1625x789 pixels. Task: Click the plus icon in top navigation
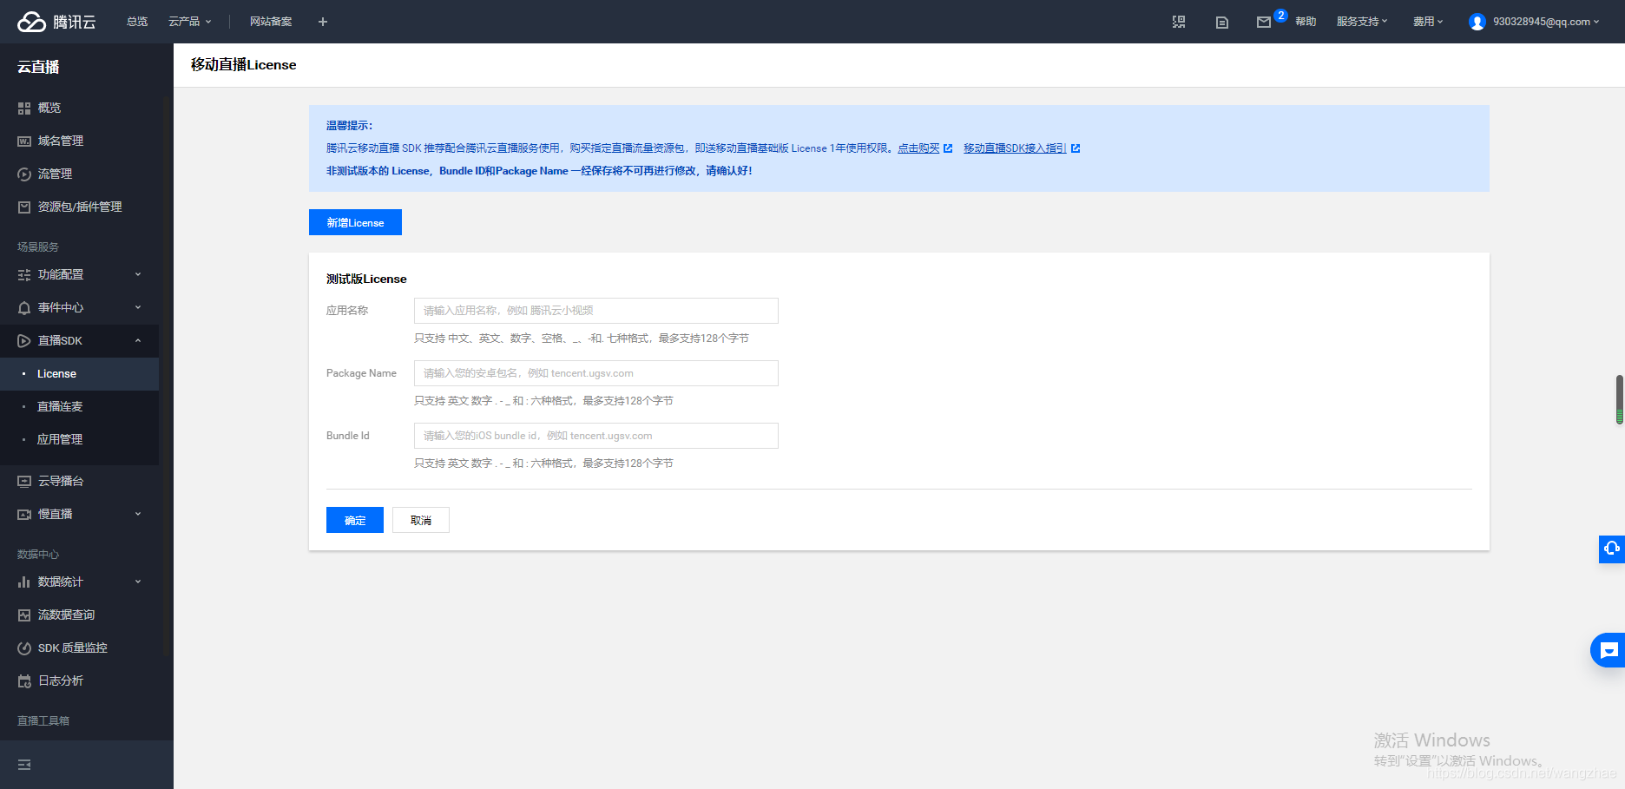(323, 22)
